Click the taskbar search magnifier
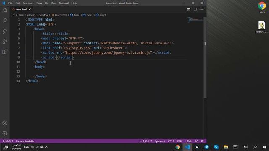 255,147
